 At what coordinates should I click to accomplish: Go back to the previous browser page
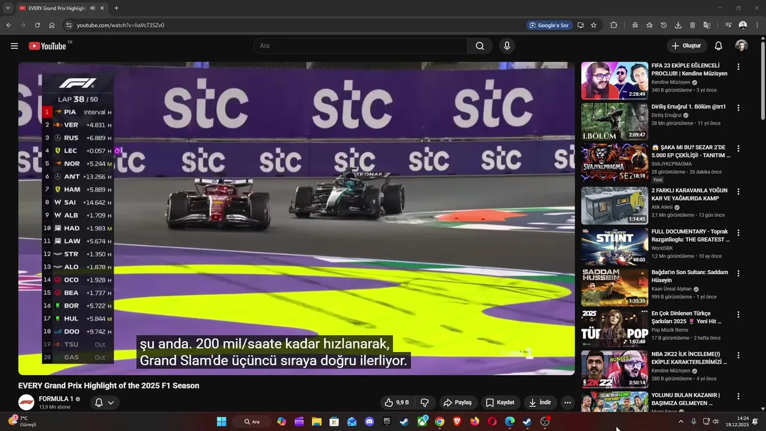point(9,25)
